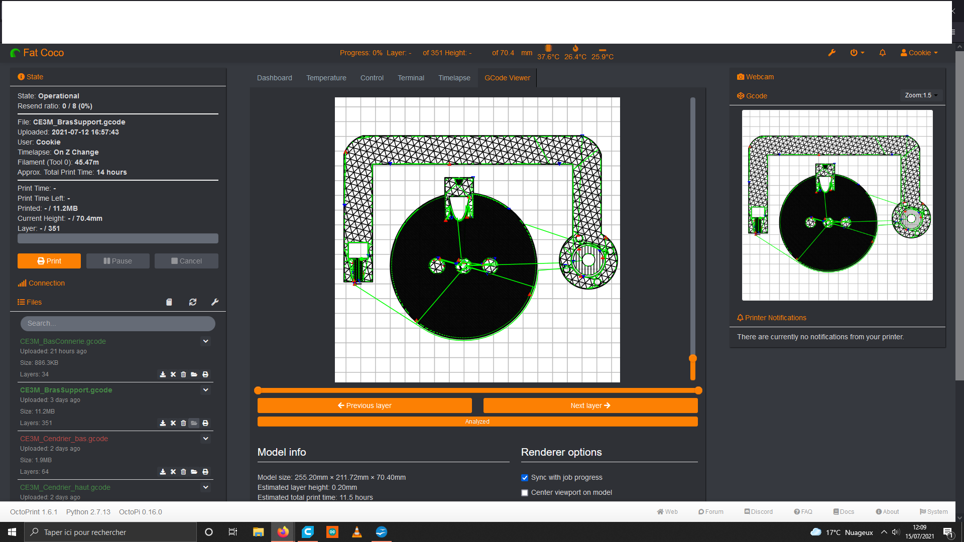This screenshot has width=964, height=542.
Task: Open the Terminal tab
Action: pyautogui.click(x=411, y=78)
